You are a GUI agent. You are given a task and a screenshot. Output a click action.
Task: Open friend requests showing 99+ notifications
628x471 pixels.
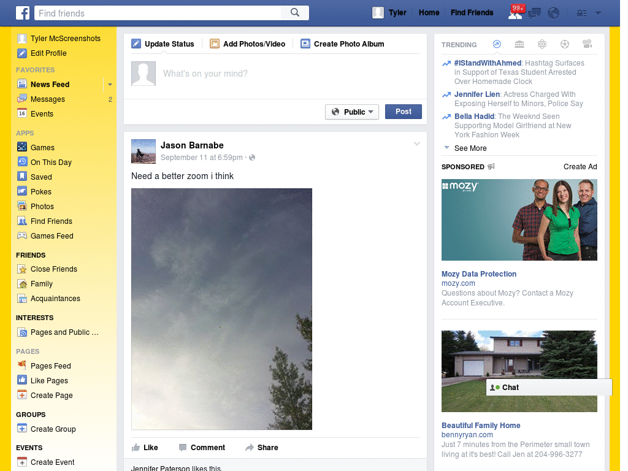(516, 12)
